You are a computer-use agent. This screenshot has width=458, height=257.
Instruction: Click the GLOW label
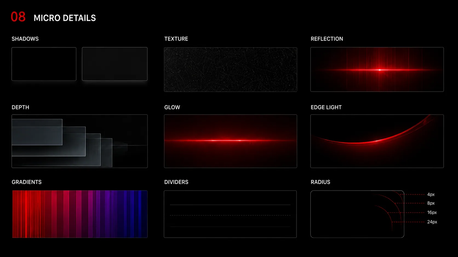tap(172, 107)
